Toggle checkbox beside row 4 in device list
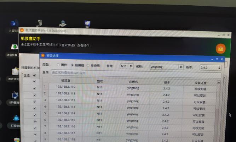 pyautogui.click(x=35, y=102)
